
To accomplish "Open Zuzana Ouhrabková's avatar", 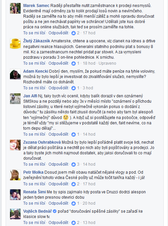I will pos(15,145).
